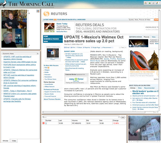Image resolution: width=161 pixels, height=143 pixels.
Task: Click 'Oil falls 7 percent' market news link
Action: pos(74,55)
